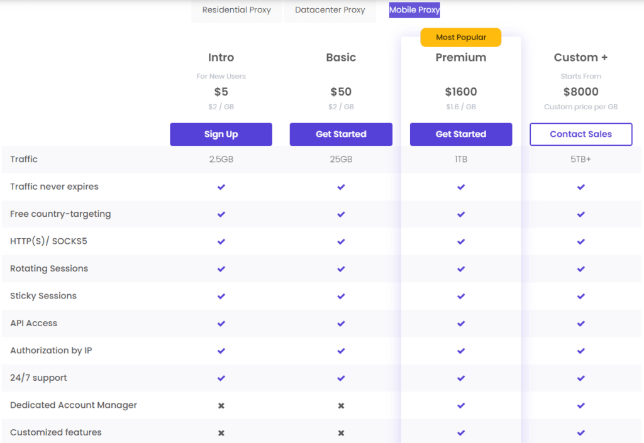Image resolution: width=644 pixels, height=443 pixels.
Task: Click the $1600 Premium price
Action: (461, 92)
